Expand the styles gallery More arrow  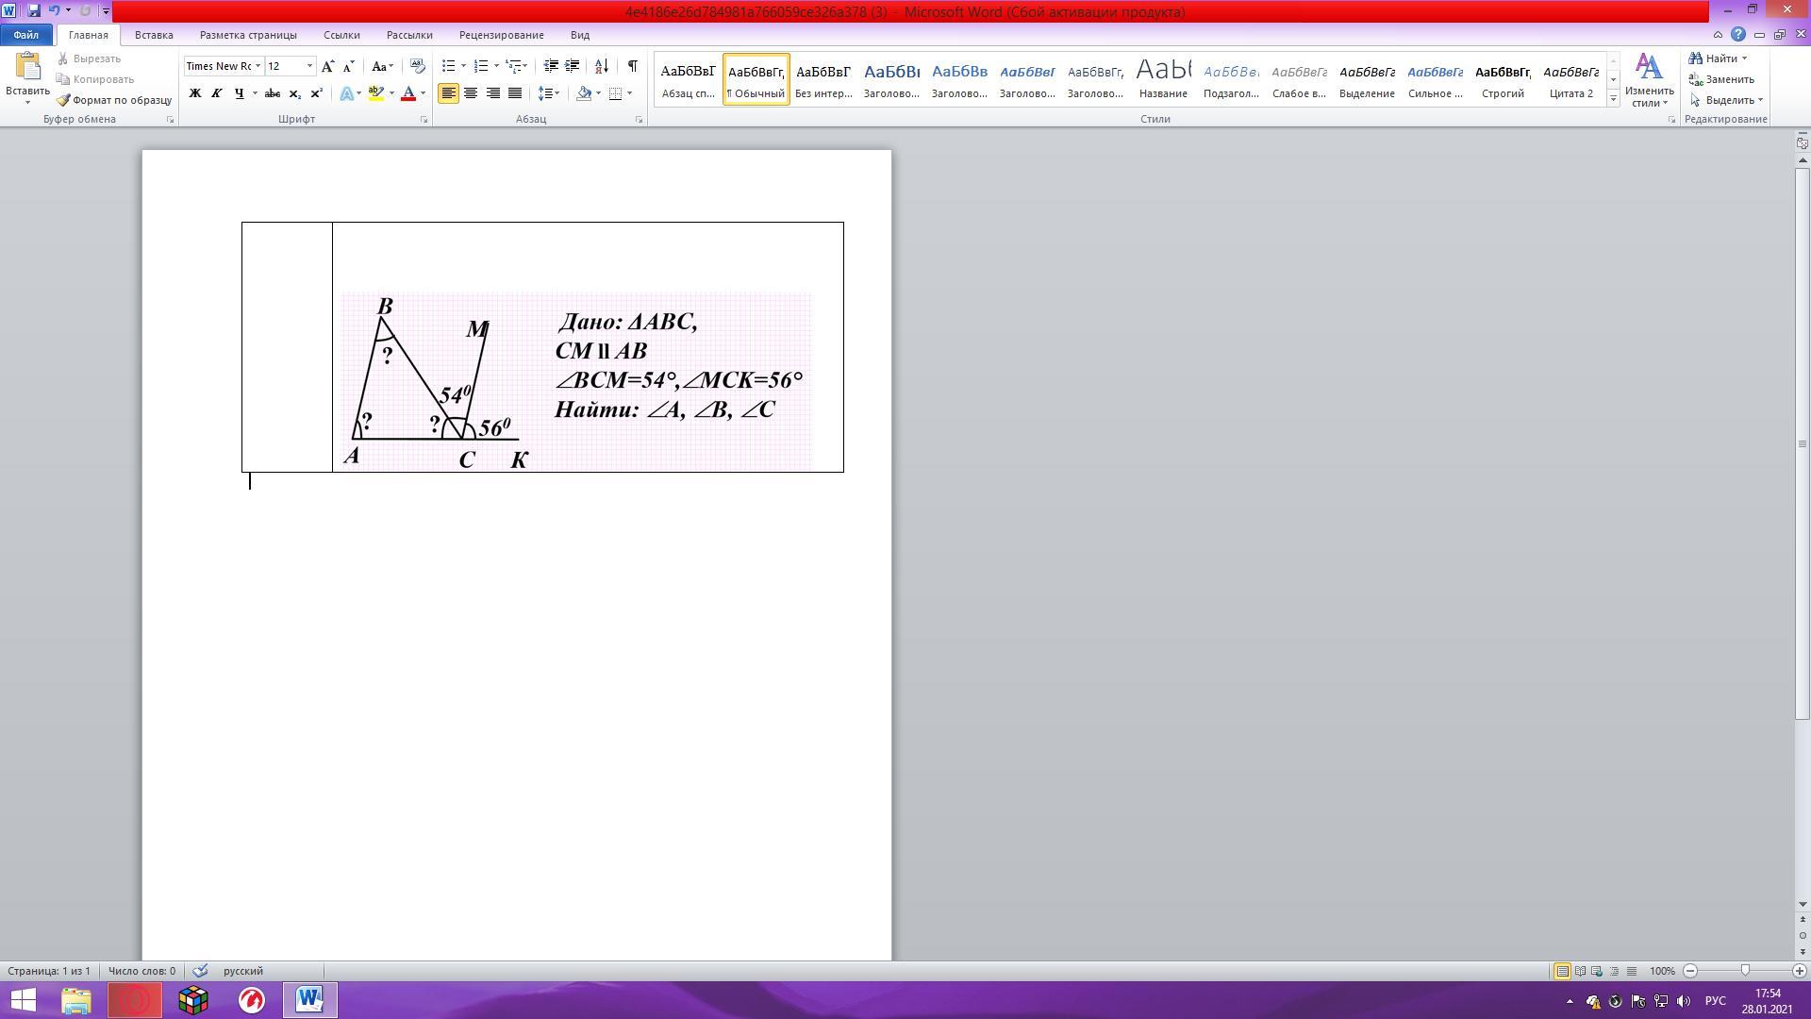(x=1613, y=98)
